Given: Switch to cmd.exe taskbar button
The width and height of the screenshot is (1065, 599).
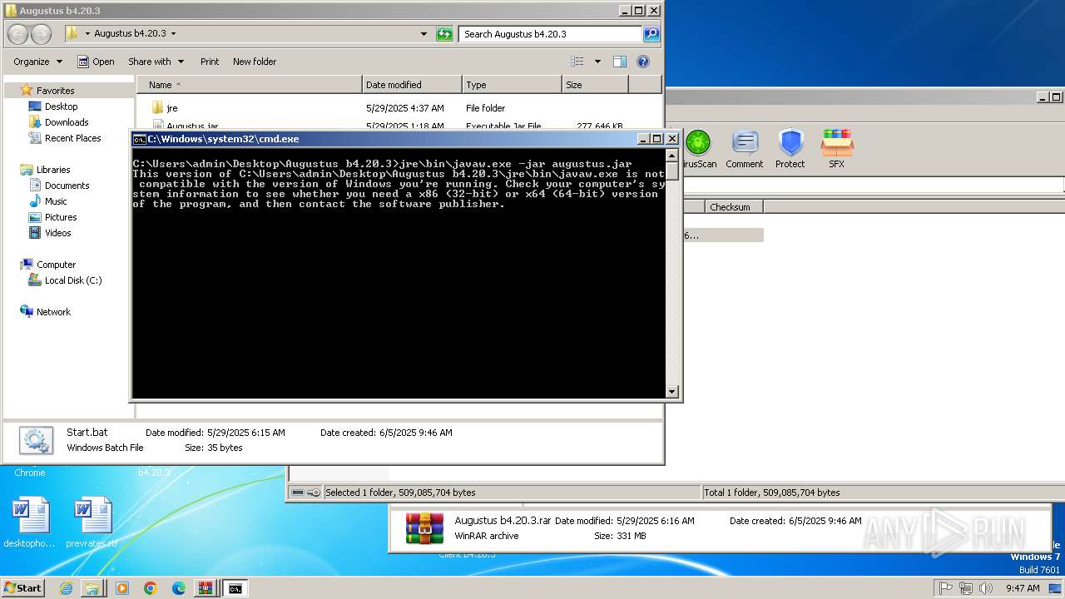Looking at the screenshot, I should 235,588.
